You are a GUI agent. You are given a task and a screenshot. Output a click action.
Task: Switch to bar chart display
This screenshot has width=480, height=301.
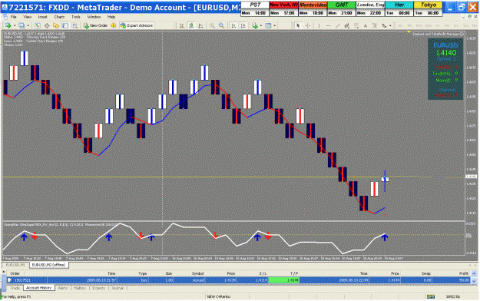182,25
